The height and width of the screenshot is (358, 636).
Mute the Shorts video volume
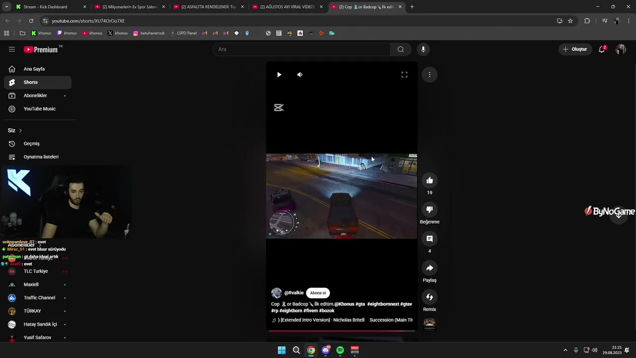[300, 75]
